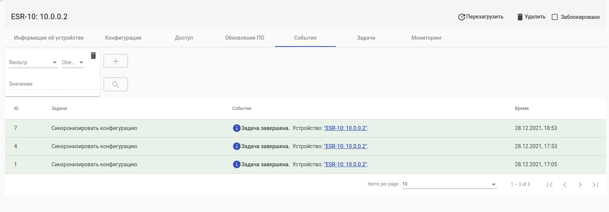The image size is (609, 212).
Task: Click the info icon in event ID 7 row
Action: (x=236, y=128)
